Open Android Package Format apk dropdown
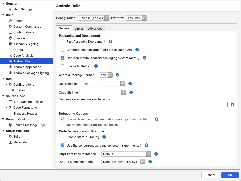Screen dimensions: 241x181 tap(106, 75)
